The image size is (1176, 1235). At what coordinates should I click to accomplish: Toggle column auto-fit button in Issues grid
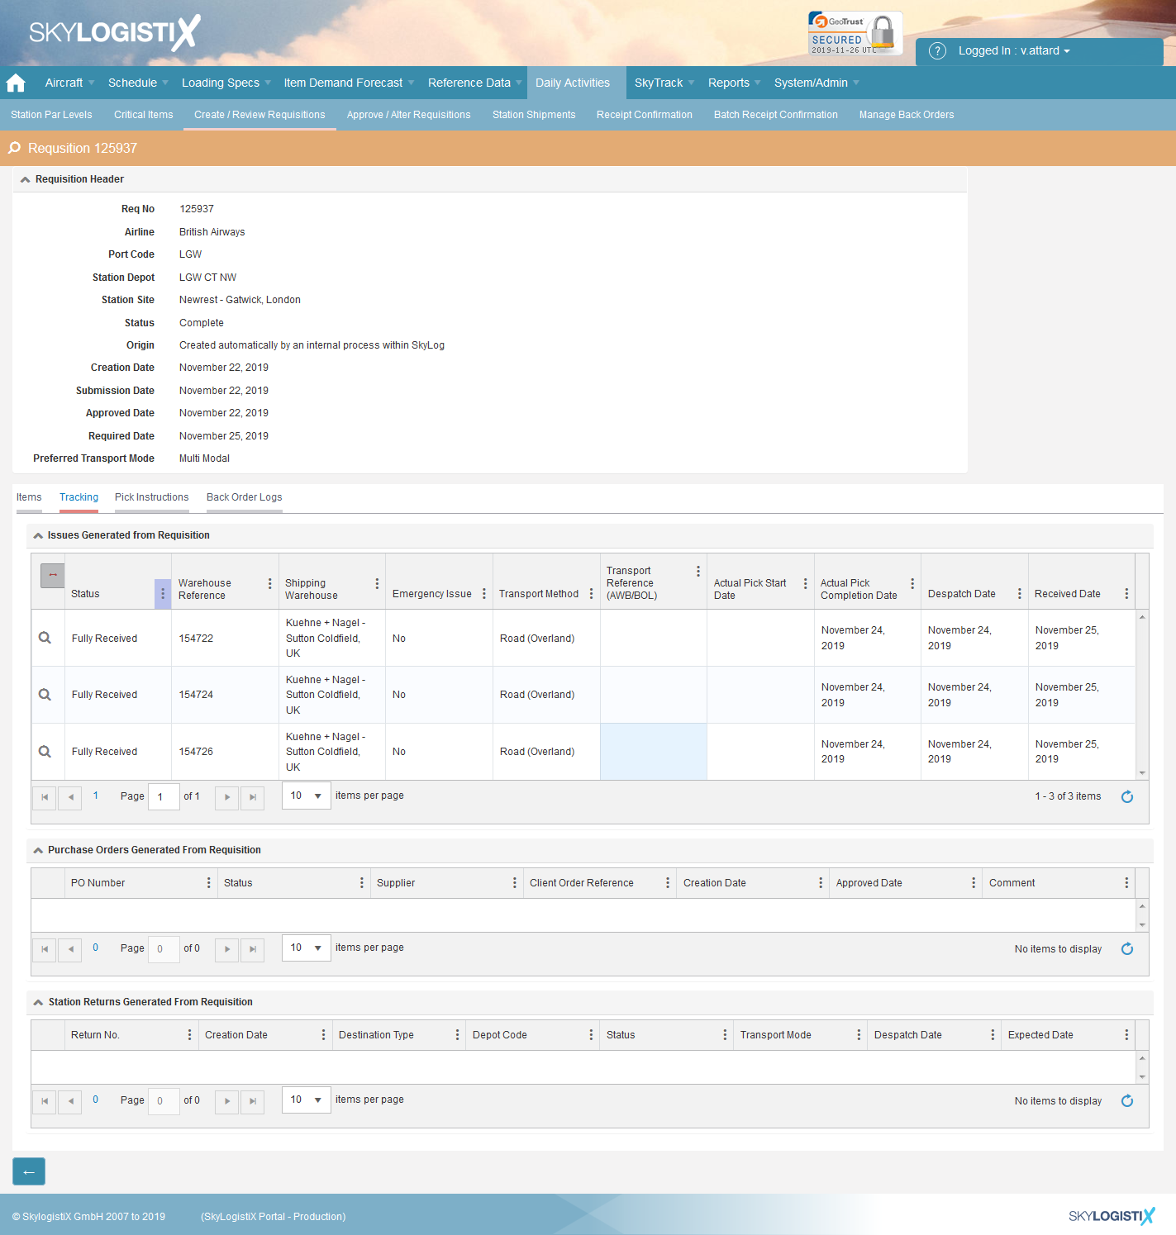52,575
